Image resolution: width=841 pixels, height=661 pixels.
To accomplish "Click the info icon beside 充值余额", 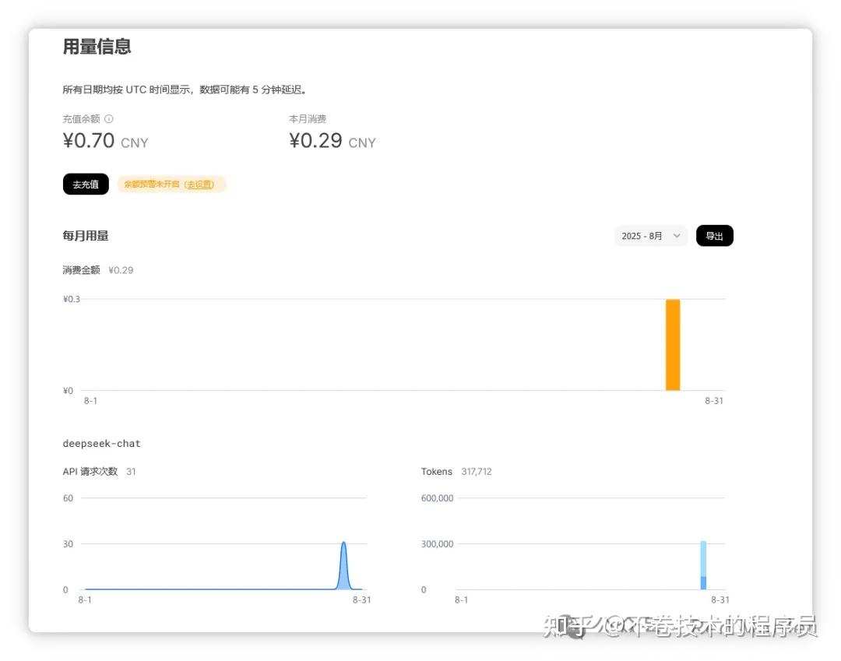I will click(109, 118).
